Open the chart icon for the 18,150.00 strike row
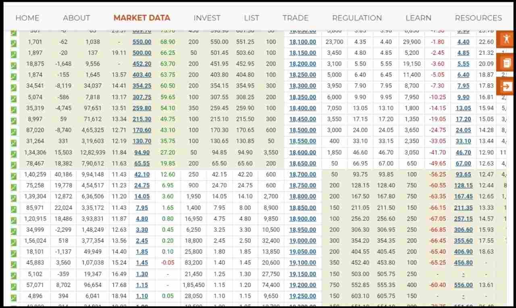 click(14, 54)
